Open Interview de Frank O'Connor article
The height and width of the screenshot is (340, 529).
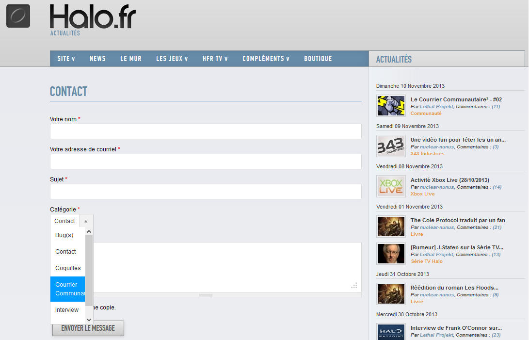[x=456, y=328]
